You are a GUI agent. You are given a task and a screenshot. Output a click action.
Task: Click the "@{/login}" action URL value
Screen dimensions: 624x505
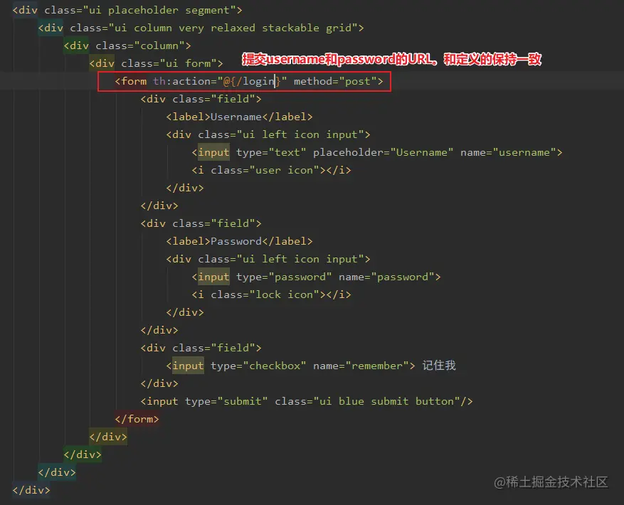[x=252, y=82]
